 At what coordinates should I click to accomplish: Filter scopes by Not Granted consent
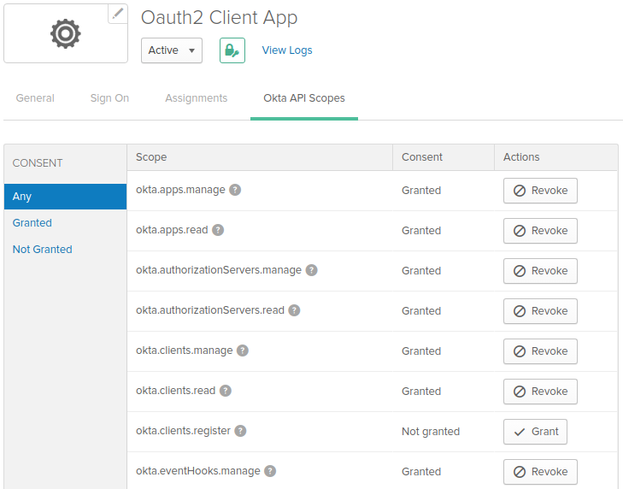(42, 250)
